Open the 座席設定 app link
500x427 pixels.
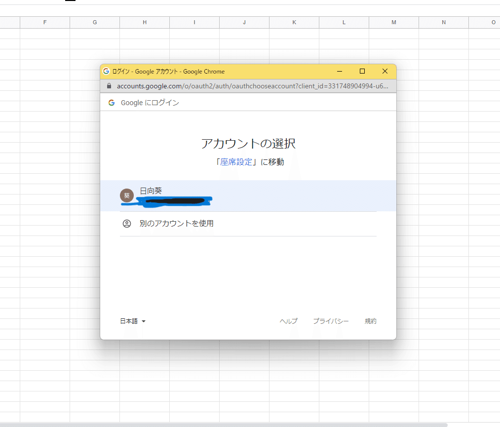coord(236,162)
